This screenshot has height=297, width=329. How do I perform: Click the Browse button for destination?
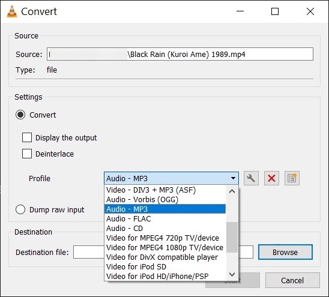285,252
